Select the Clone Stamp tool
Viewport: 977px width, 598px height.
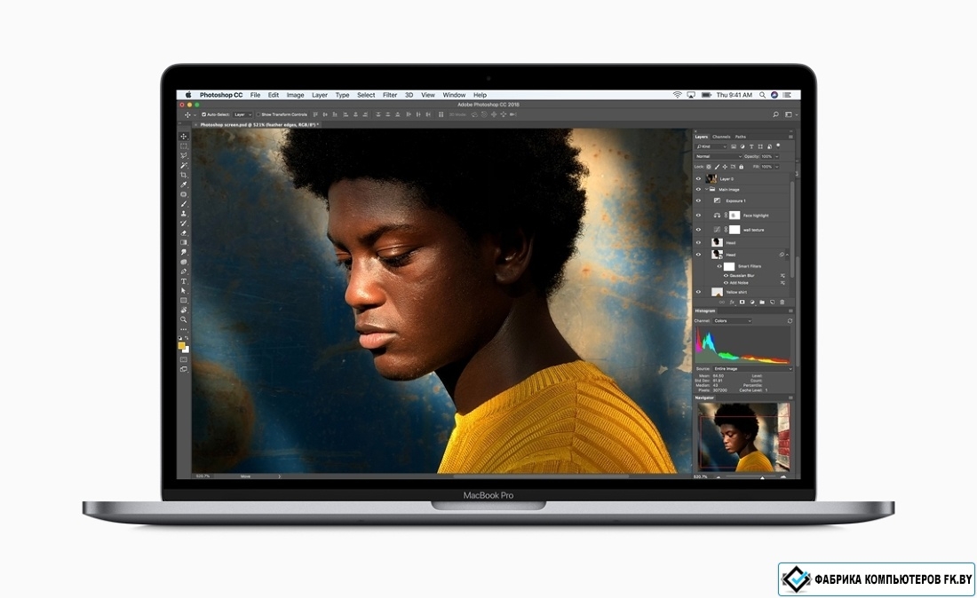tap(184, 214)
